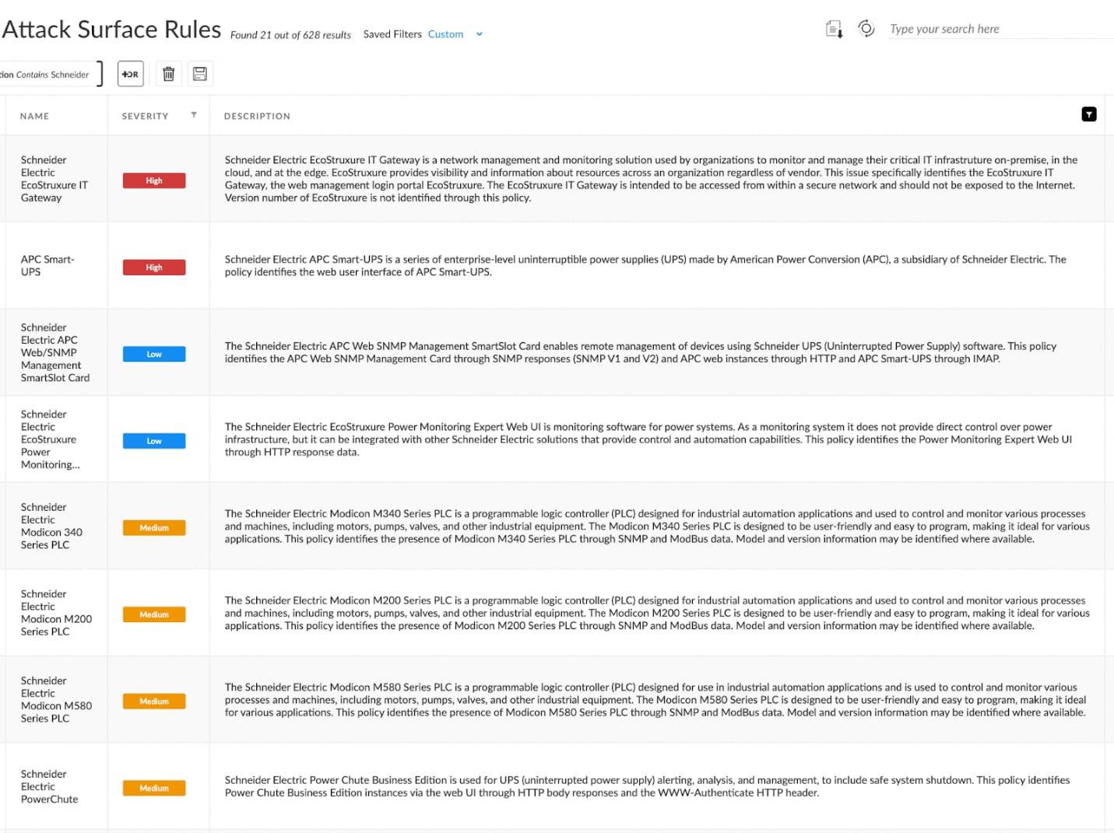Click the Attack Surface Rules page title
The height and width of the screenshot is (833, 1114).
click(x=111, y=30)
